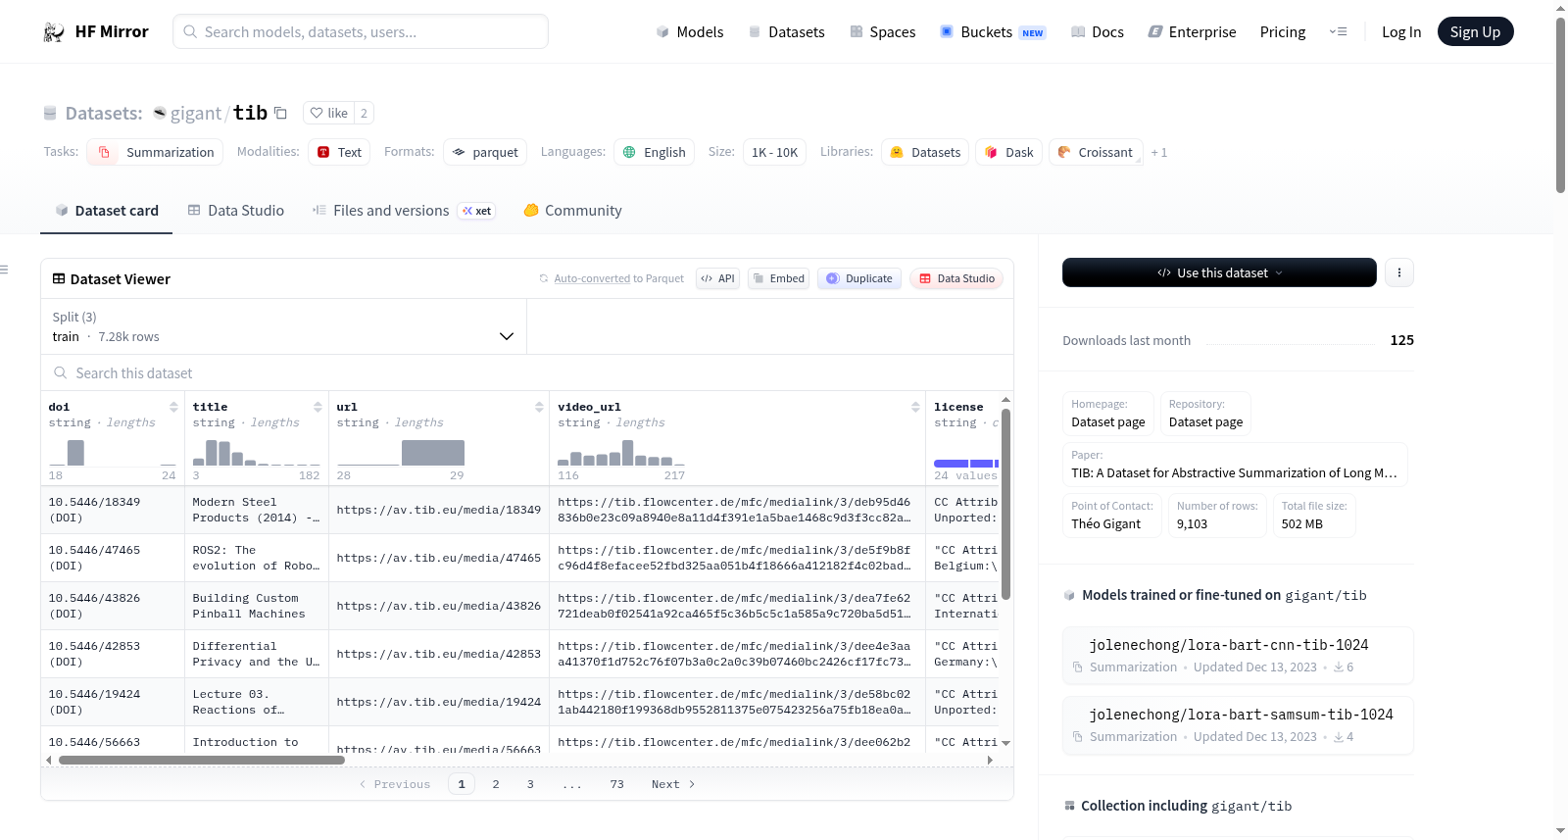
Task: Open the left sidebar toggle icon
Action: (4, 270)
